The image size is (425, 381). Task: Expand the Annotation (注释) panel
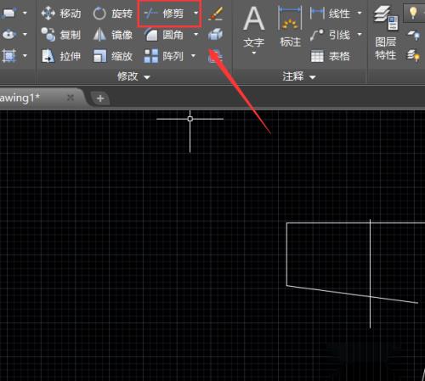(x=299, y=76)
